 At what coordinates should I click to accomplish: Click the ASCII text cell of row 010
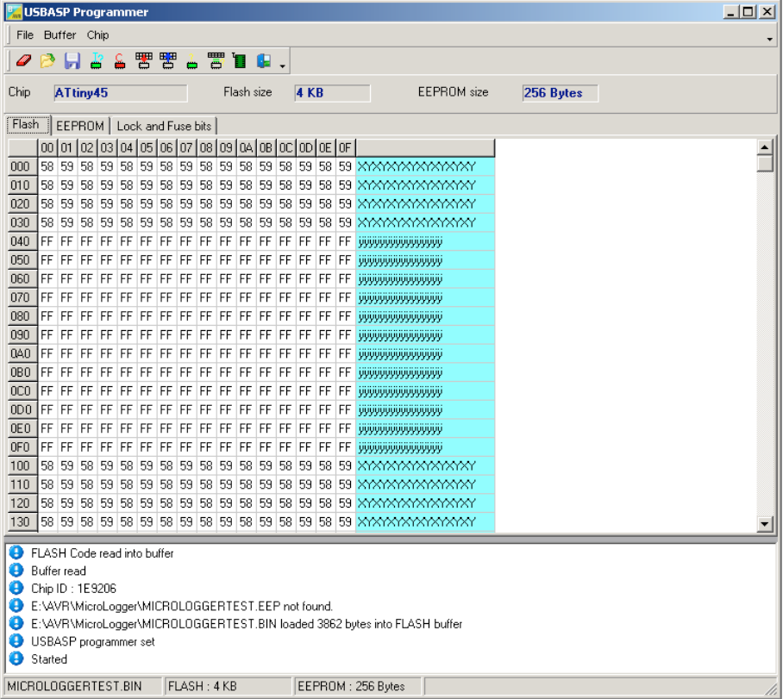click(425, 185)
